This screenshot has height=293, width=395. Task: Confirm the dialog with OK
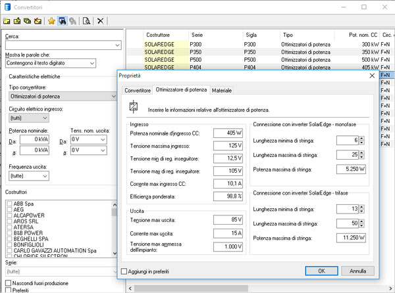[322, 271]
